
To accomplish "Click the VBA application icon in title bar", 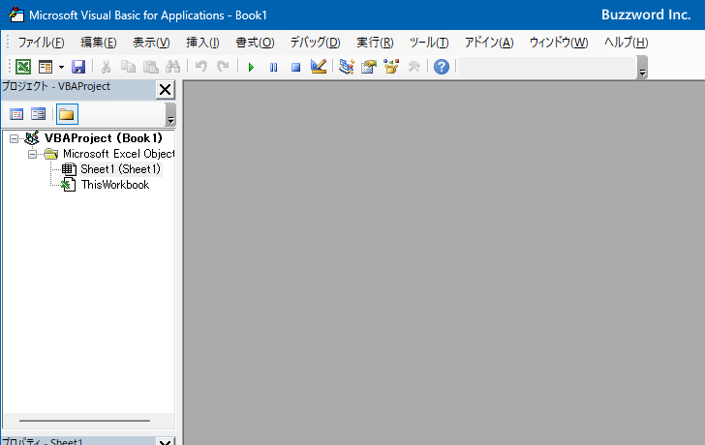I will [x=16, y=15].
